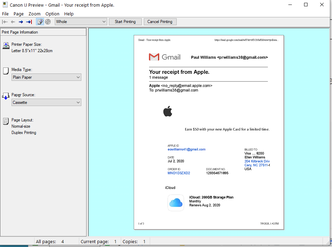This screenshot has width=332, height=247.
Task: Click the 'Cary, NC 27511' address line
Action: pos(257,165)
